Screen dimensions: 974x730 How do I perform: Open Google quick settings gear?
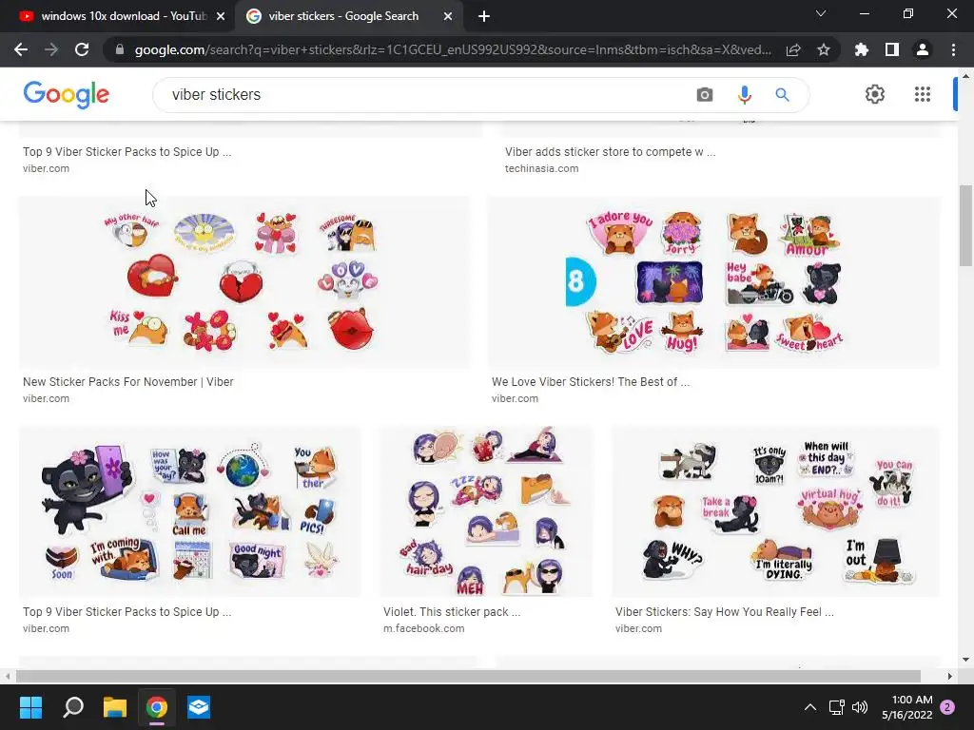click(875, 94)
